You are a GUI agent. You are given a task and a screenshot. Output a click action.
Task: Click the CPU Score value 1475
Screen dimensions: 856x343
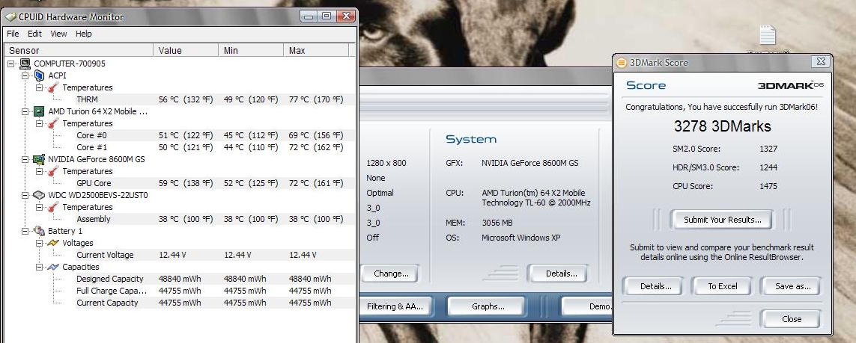pos(768,186)
